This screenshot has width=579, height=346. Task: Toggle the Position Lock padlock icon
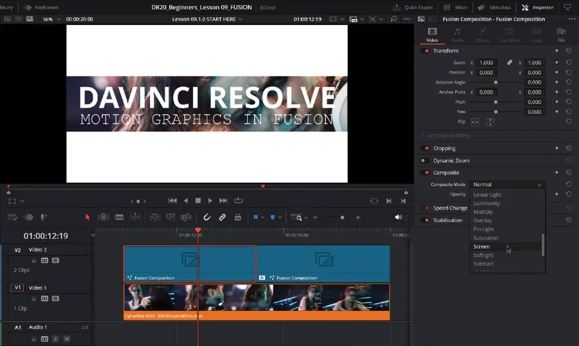(x=238, y=217)
